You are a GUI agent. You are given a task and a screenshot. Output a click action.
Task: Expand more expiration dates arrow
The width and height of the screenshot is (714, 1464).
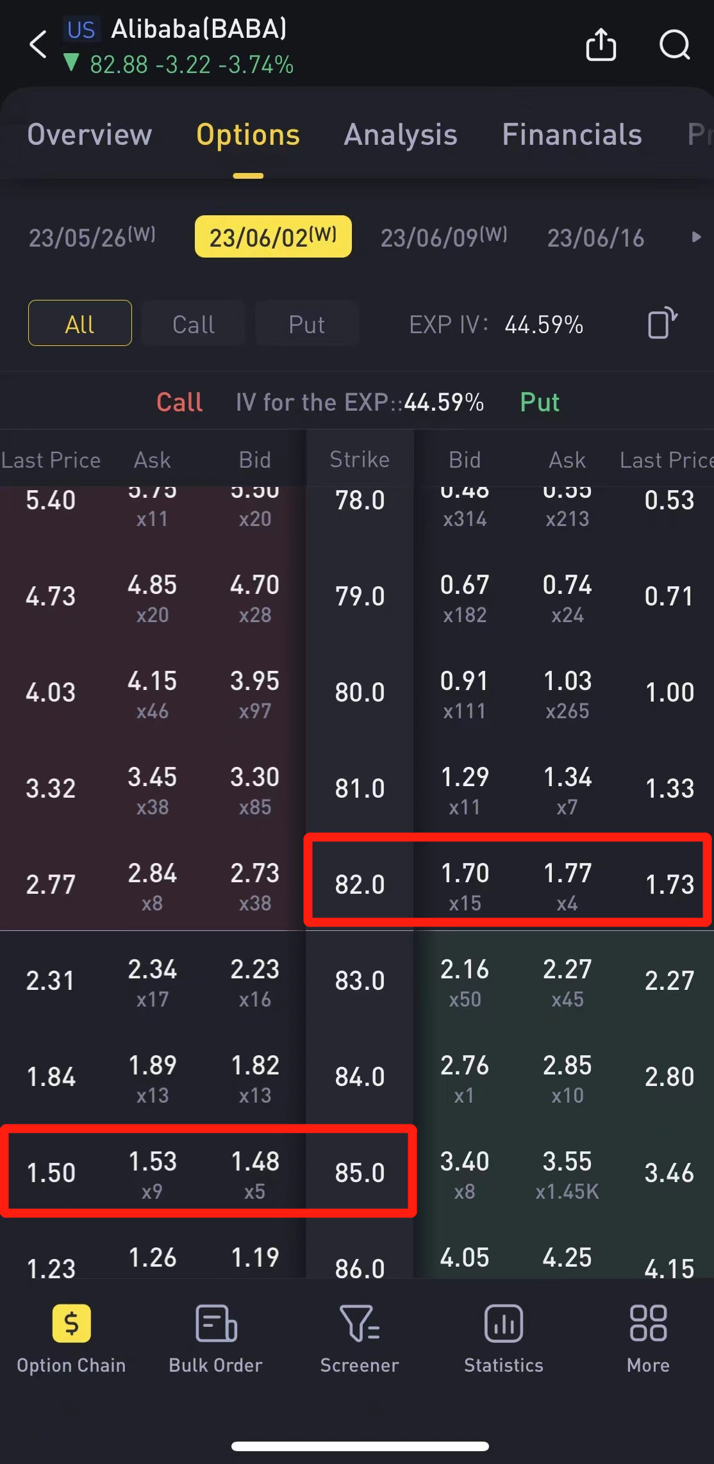696,237
